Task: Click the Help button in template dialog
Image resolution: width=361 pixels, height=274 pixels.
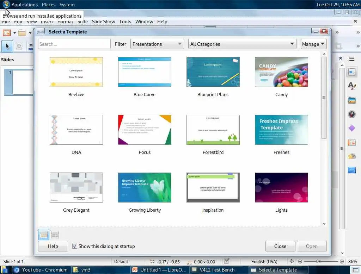Action: [x=53, y=246]
